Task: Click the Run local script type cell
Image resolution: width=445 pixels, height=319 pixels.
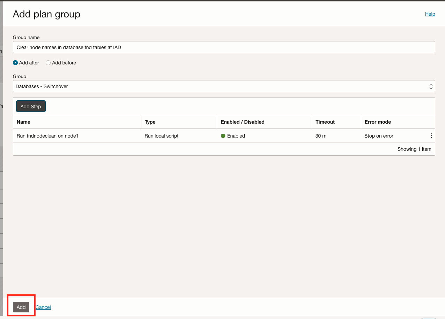Action: pyautogui.click(x=162, y=136)
